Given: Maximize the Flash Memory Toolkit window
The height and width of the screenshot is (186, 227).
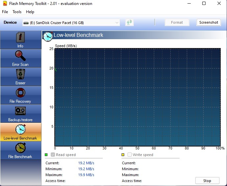Looking at the screenshot, I should point(204,3).
